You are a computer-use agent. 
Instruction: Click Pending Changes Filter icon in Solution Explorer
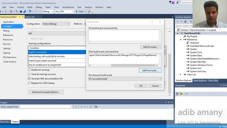coord(191,21)
